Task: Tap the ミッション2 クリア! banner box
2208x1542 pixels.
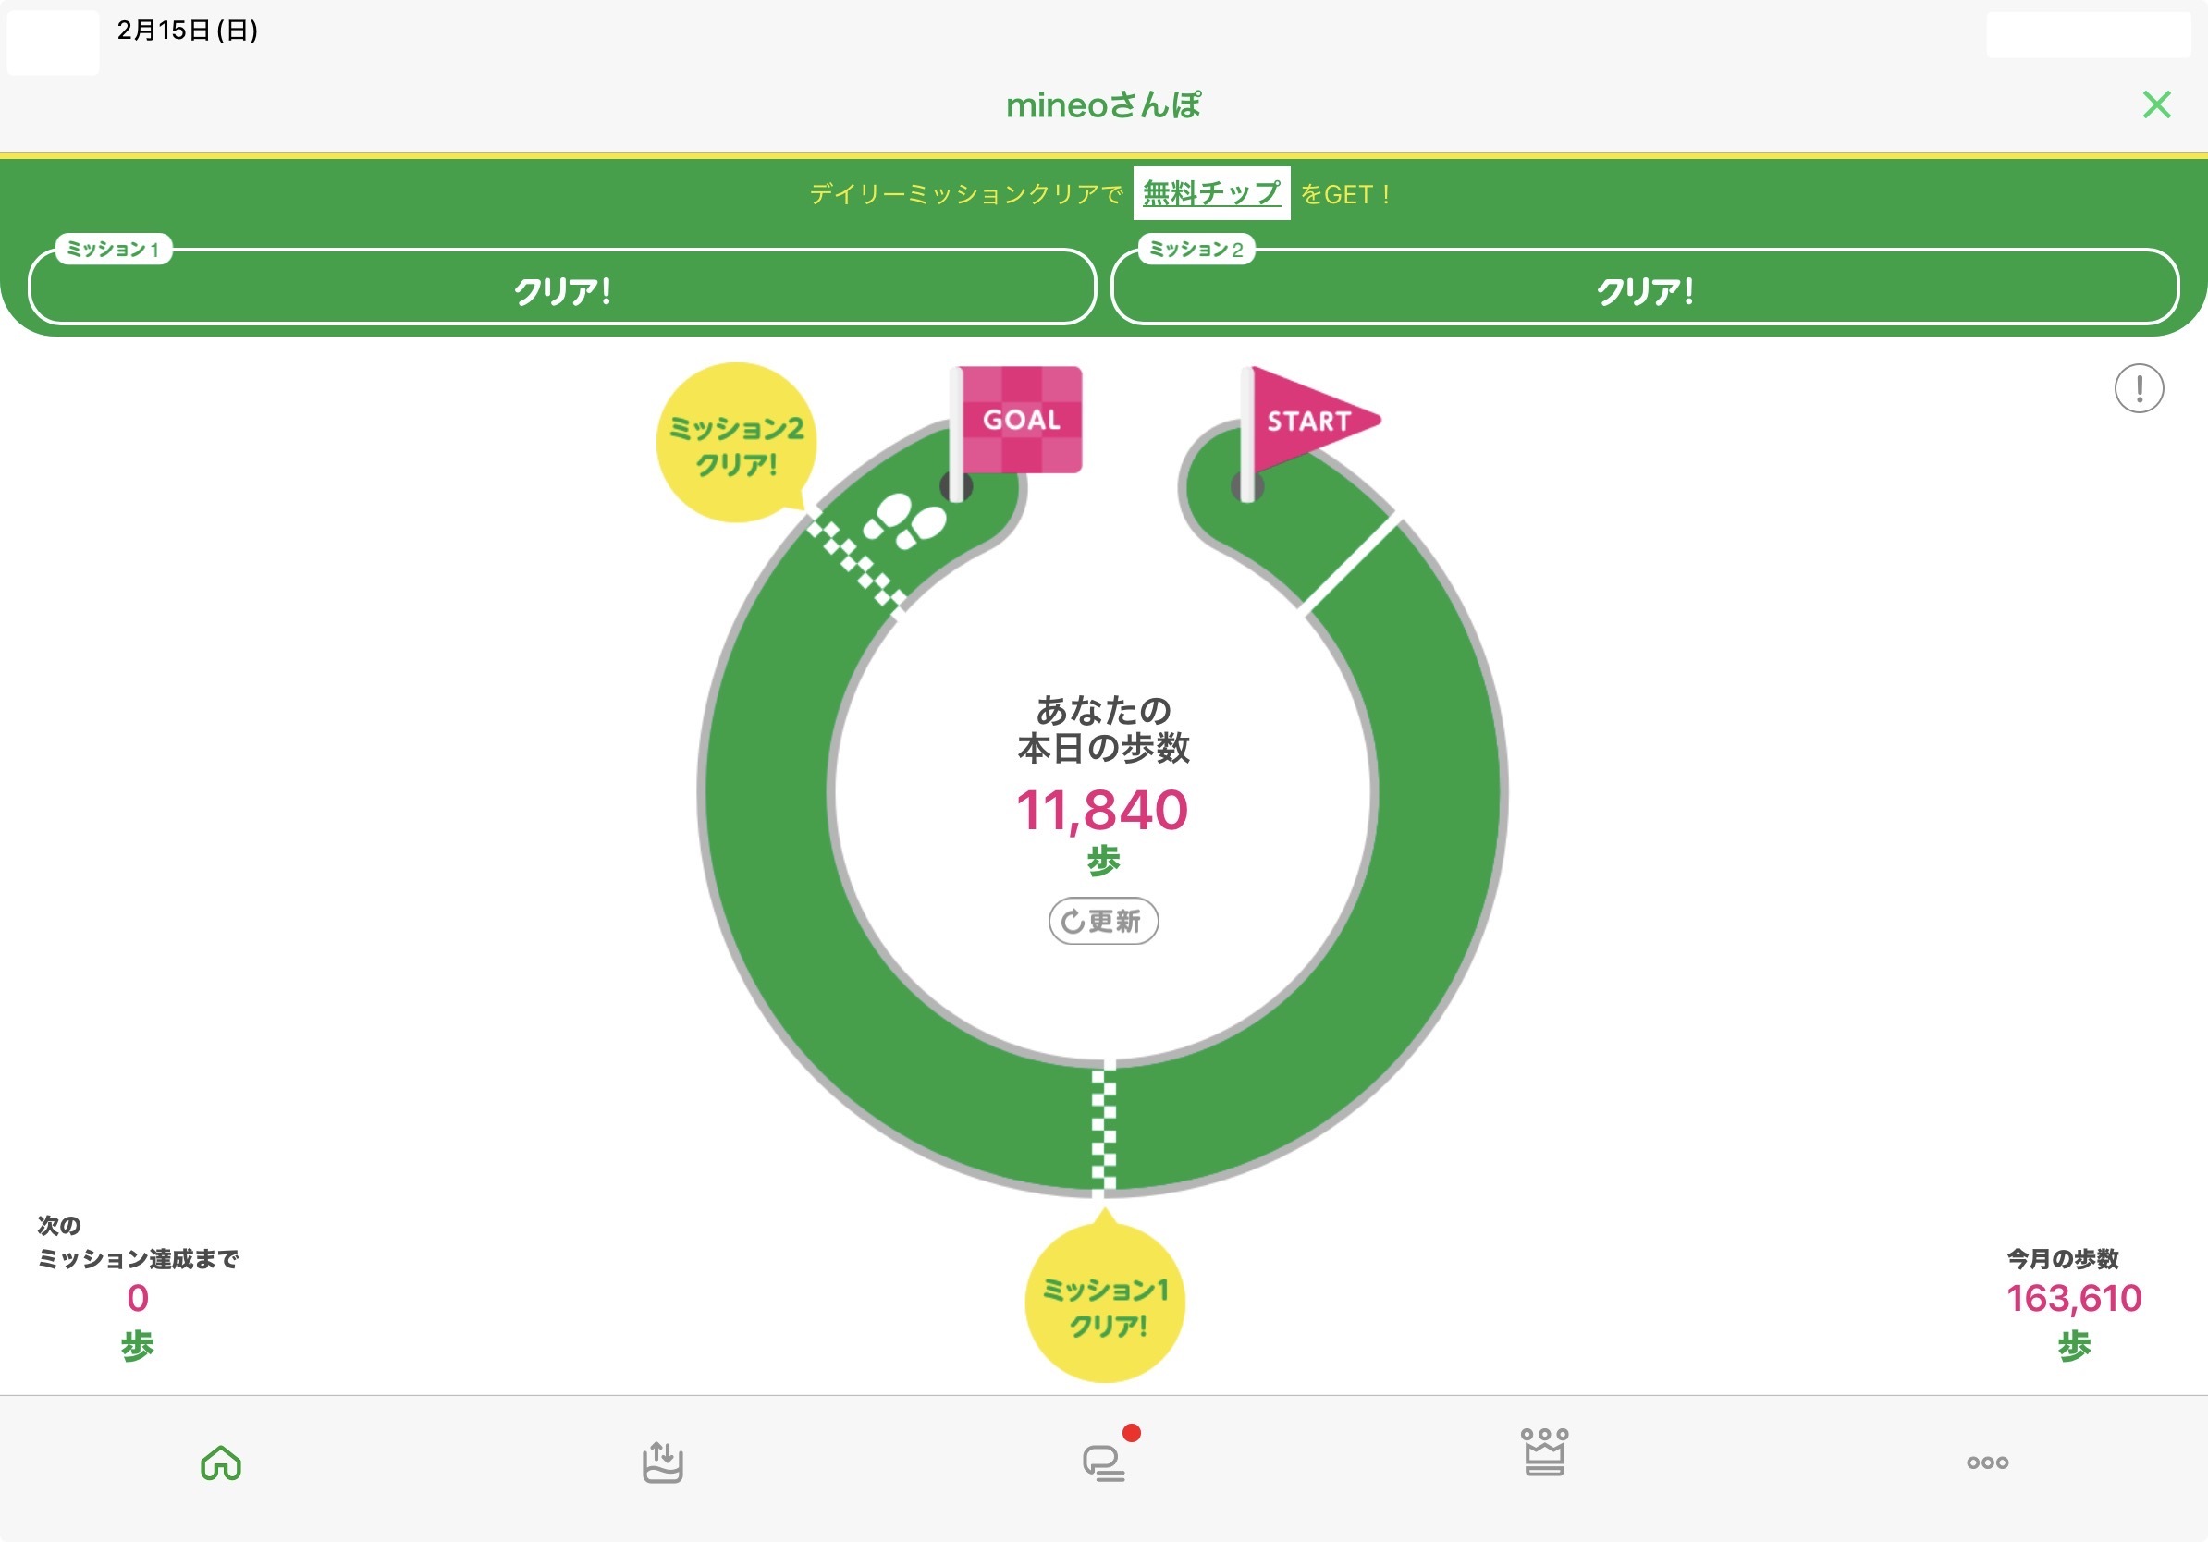Action: pos(1645,288)
